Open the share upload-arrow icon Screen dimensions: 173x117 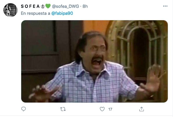tap(142, 109)
